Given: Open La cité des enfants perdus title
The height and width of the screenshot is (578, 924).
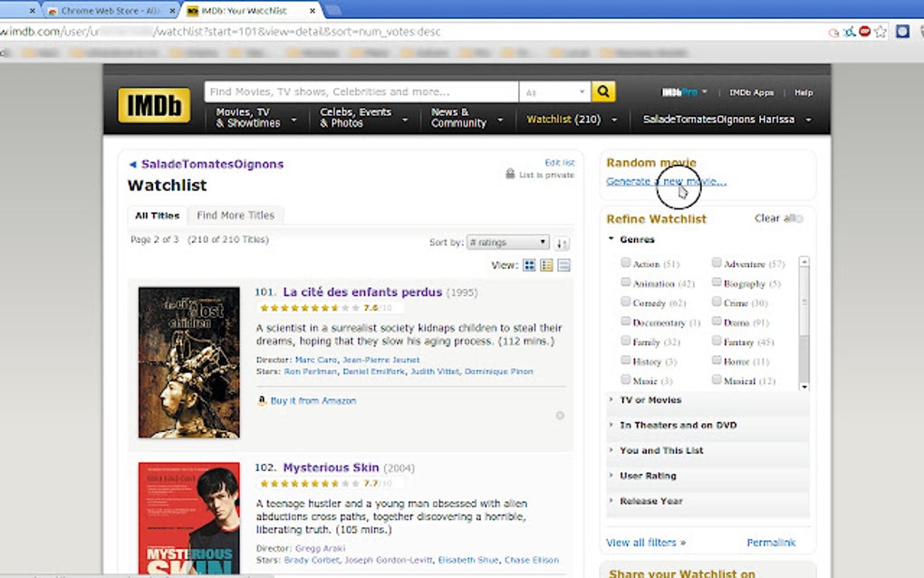Looking at the screenshot, I should click(362, 293).
